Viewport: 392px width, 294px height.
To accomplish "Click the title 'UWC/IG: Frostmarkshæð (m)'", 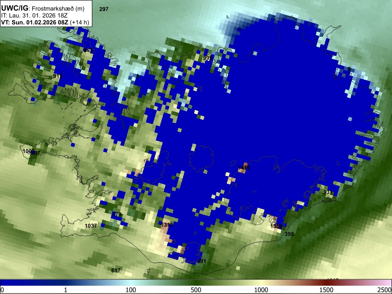I will coord(43,8).
